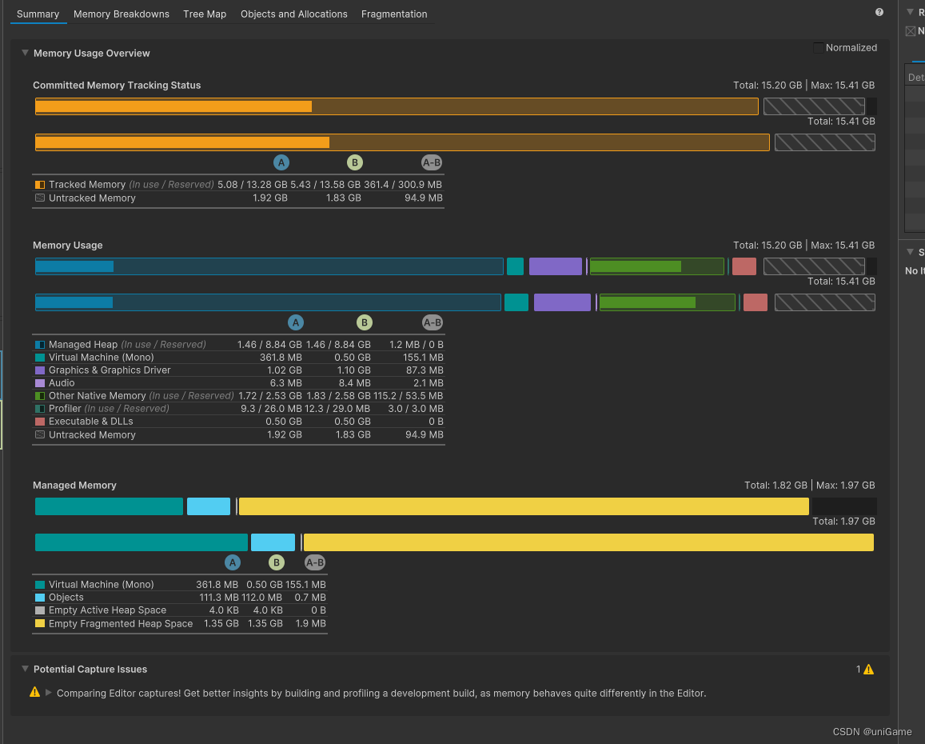
Task: Click the capture issue count warning icon
Action: (868, 670)
